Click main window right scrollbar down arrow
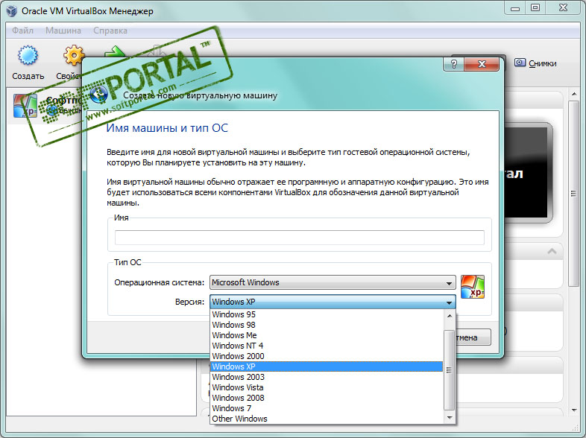The image size is (586, 438). [x=574, y=410]
